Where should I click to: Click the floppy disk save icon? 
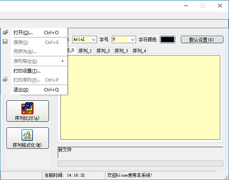5,42
